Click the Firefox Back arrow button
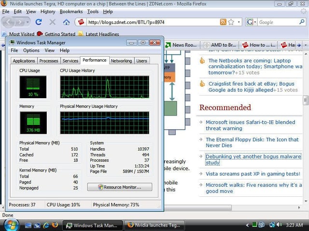Screen dimensions: 309x231 (9, 22)
